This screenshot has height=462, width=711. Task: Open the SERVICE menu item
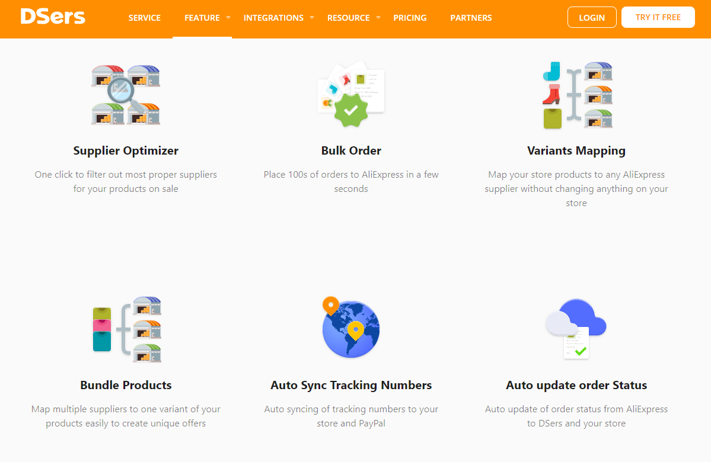click(144, 18)
